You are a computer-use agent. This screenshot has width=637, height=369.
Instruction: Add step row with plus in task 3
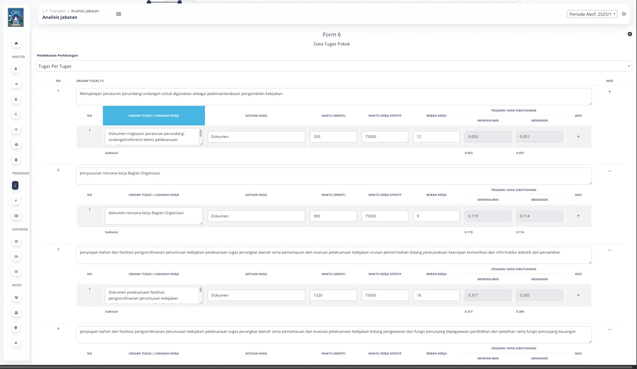pos(578,295)
